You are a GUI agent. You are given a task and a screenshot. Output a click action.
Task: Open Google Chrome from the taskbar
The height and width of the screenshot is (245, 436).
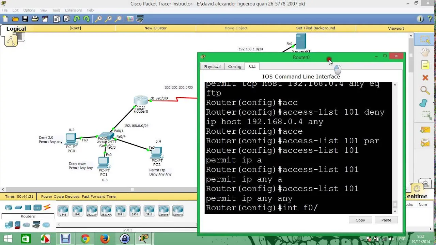tap(85, 239)
